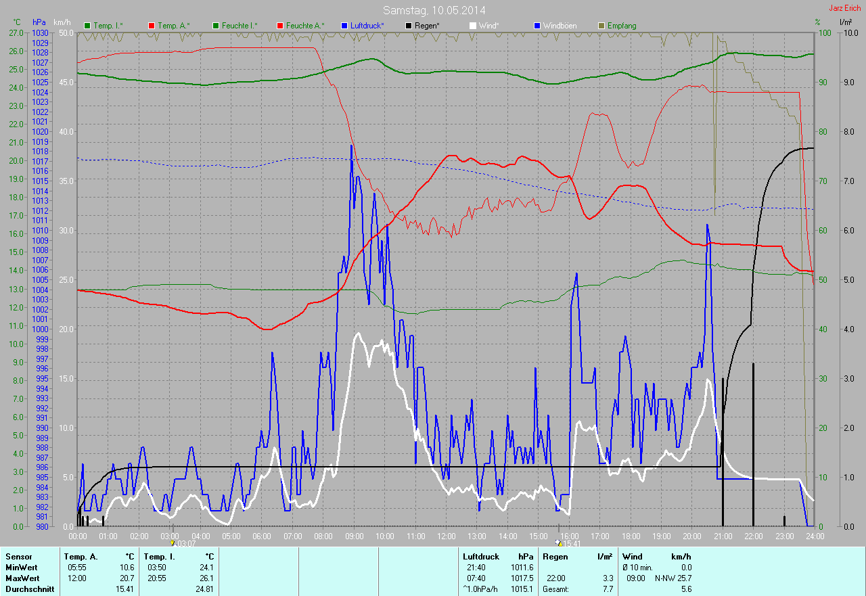The width and height of the screenshot is (866, 596).
Task: Click the minimum wind value 0.0
Action: click(686, 568)
